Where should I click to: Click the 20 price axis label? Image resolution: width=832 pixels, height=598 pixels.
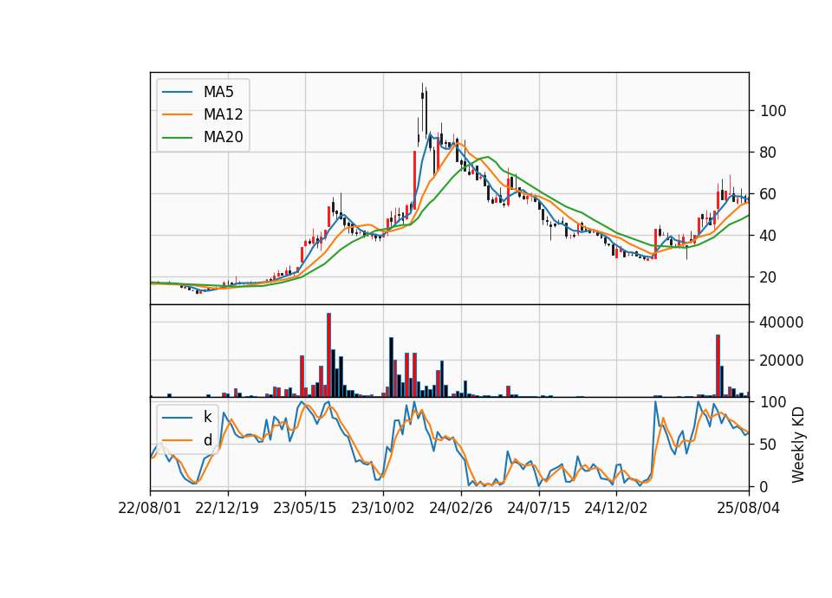(x=769, y=277)
